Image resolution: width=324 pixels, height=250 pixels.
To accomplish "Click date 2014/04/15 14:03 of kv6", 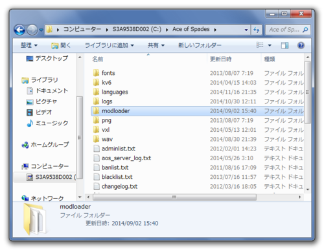I will pos(233,83).
